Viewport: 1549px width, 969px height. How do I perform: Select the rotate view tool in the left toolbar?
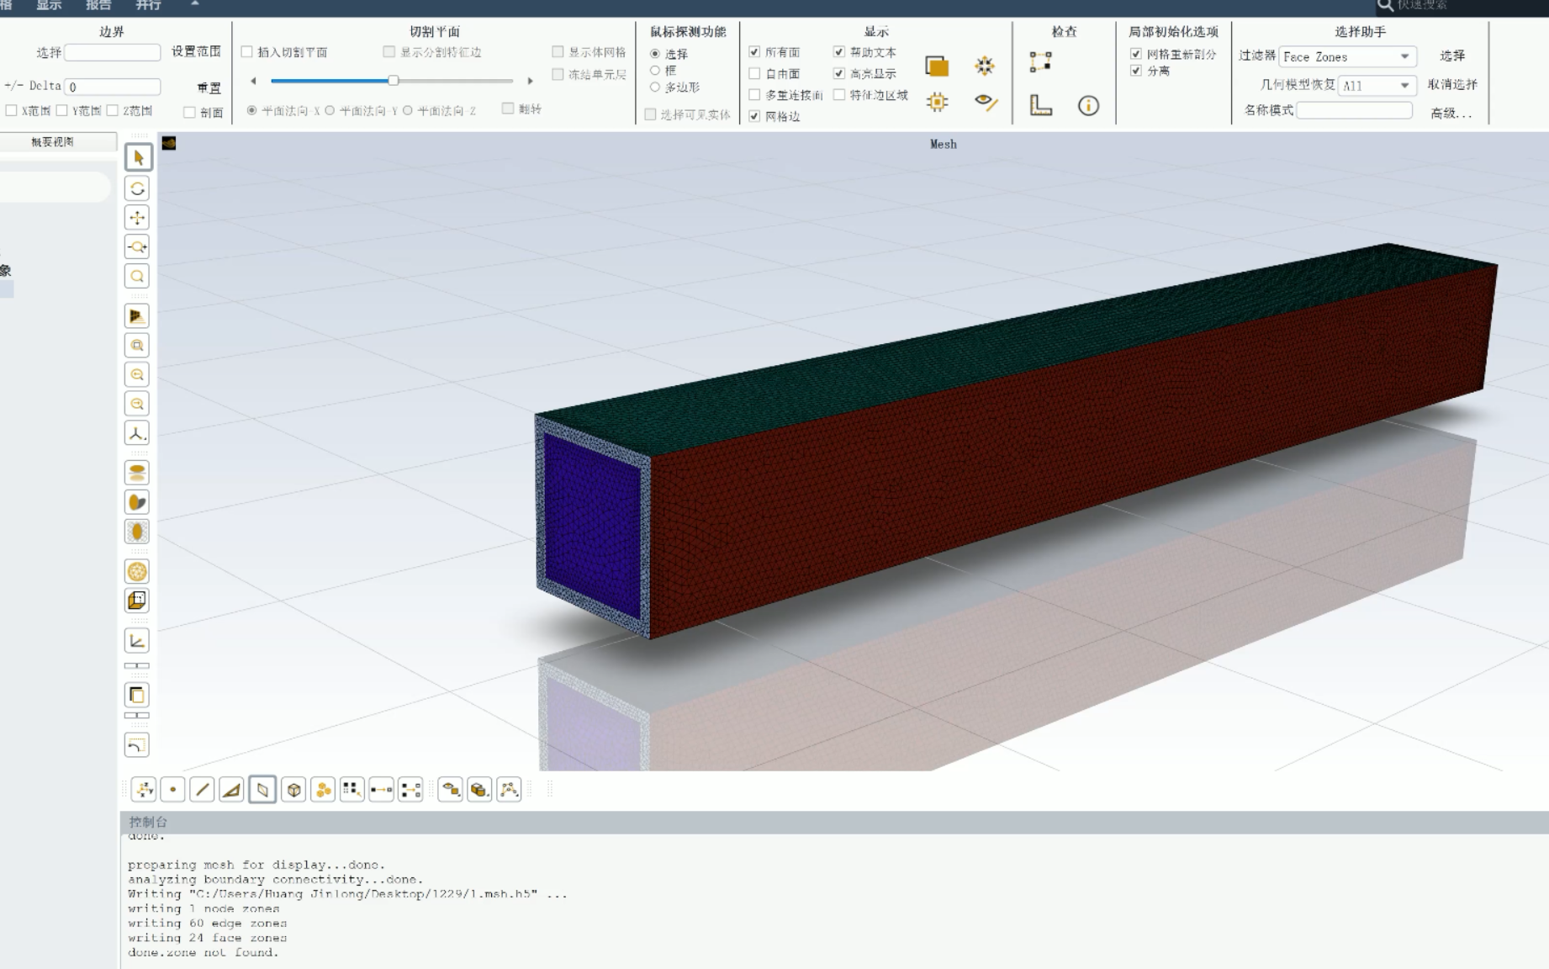137,188
